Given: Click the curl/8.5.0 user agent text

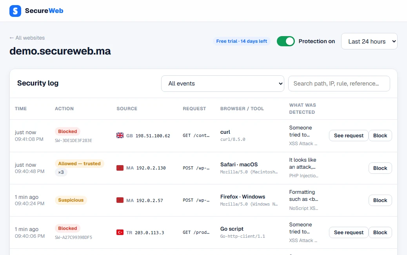Looking at the screenshot, I should click(x=233, y=139).
